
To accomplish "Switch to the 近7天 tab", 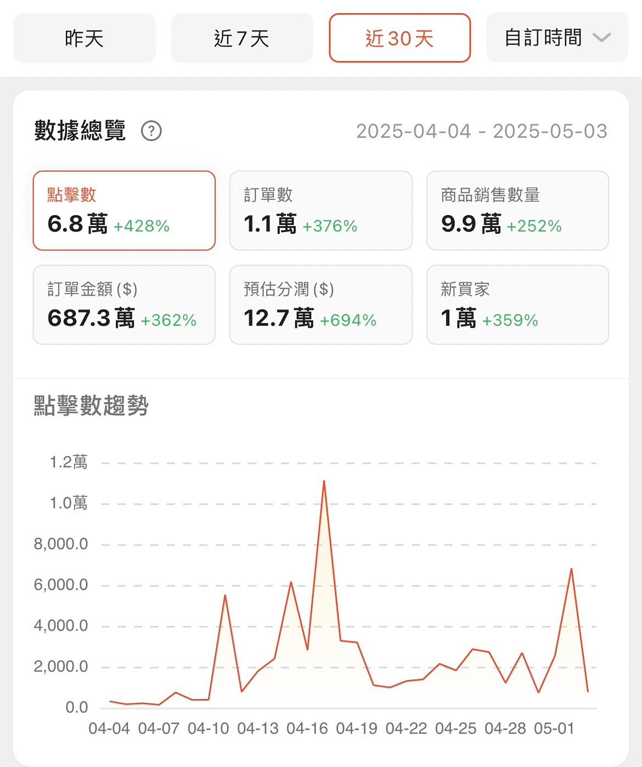I will click(x=242, y=38).
